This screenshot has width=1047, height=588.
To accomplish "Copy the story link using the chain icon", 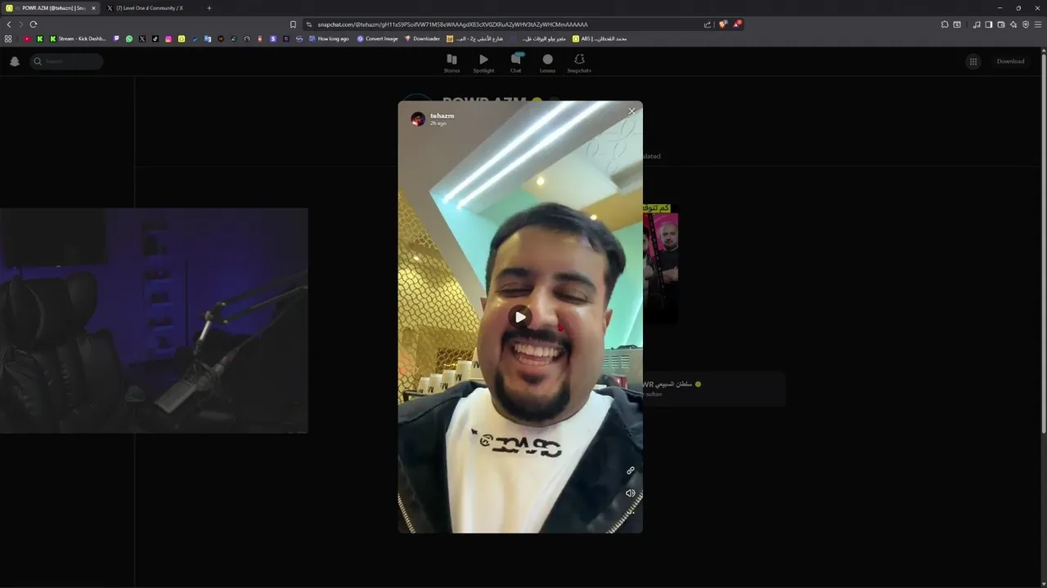I will point(630,470).
